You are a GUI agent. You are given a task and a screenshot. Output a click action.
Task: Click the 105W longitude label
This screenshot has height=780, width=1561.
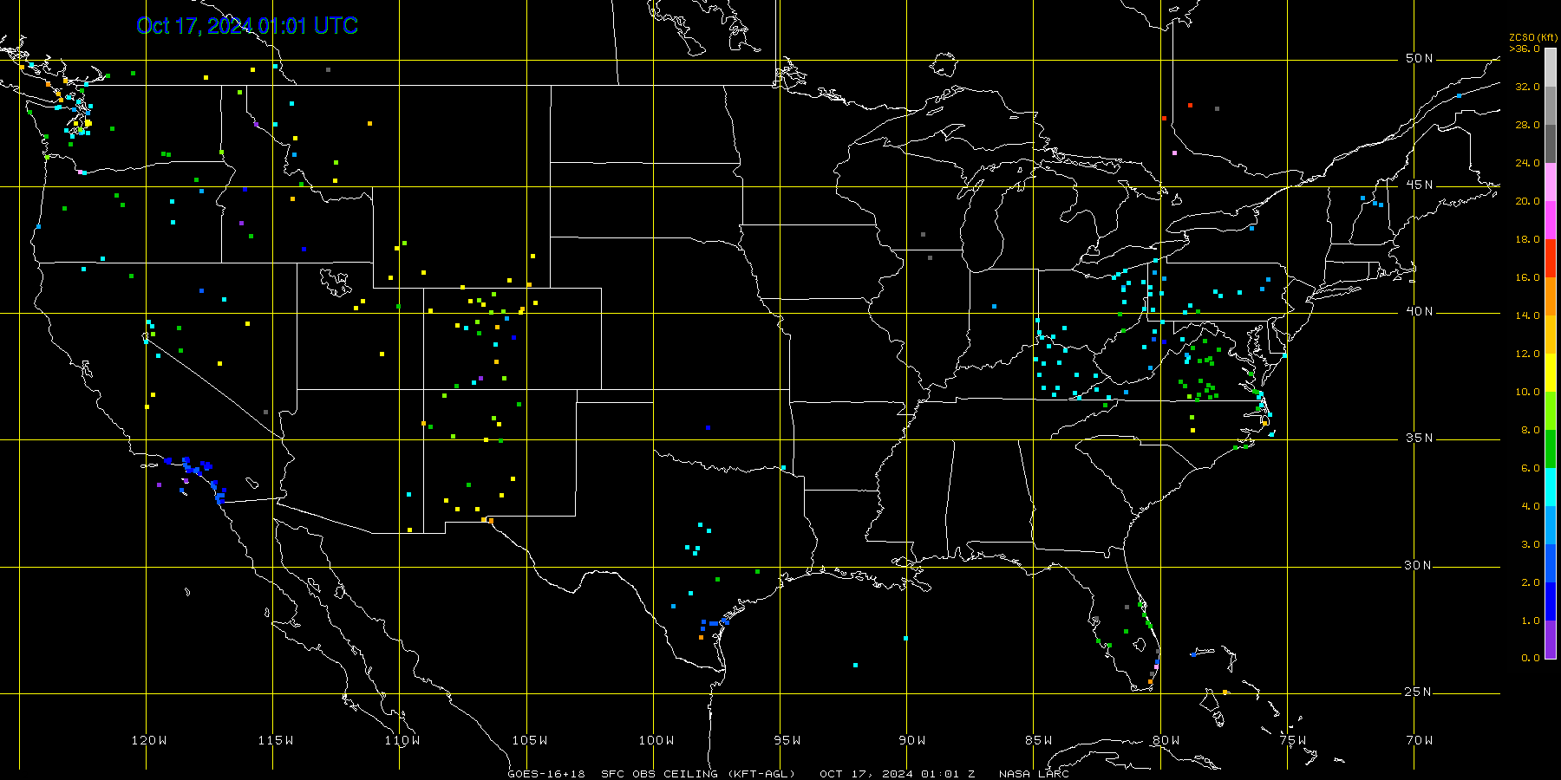point(530,740)
